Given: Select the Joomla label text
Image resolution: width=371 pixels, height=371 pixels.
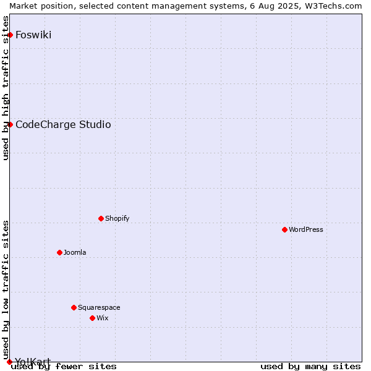Looking at the screenshot, I should [x=75, y=253].
